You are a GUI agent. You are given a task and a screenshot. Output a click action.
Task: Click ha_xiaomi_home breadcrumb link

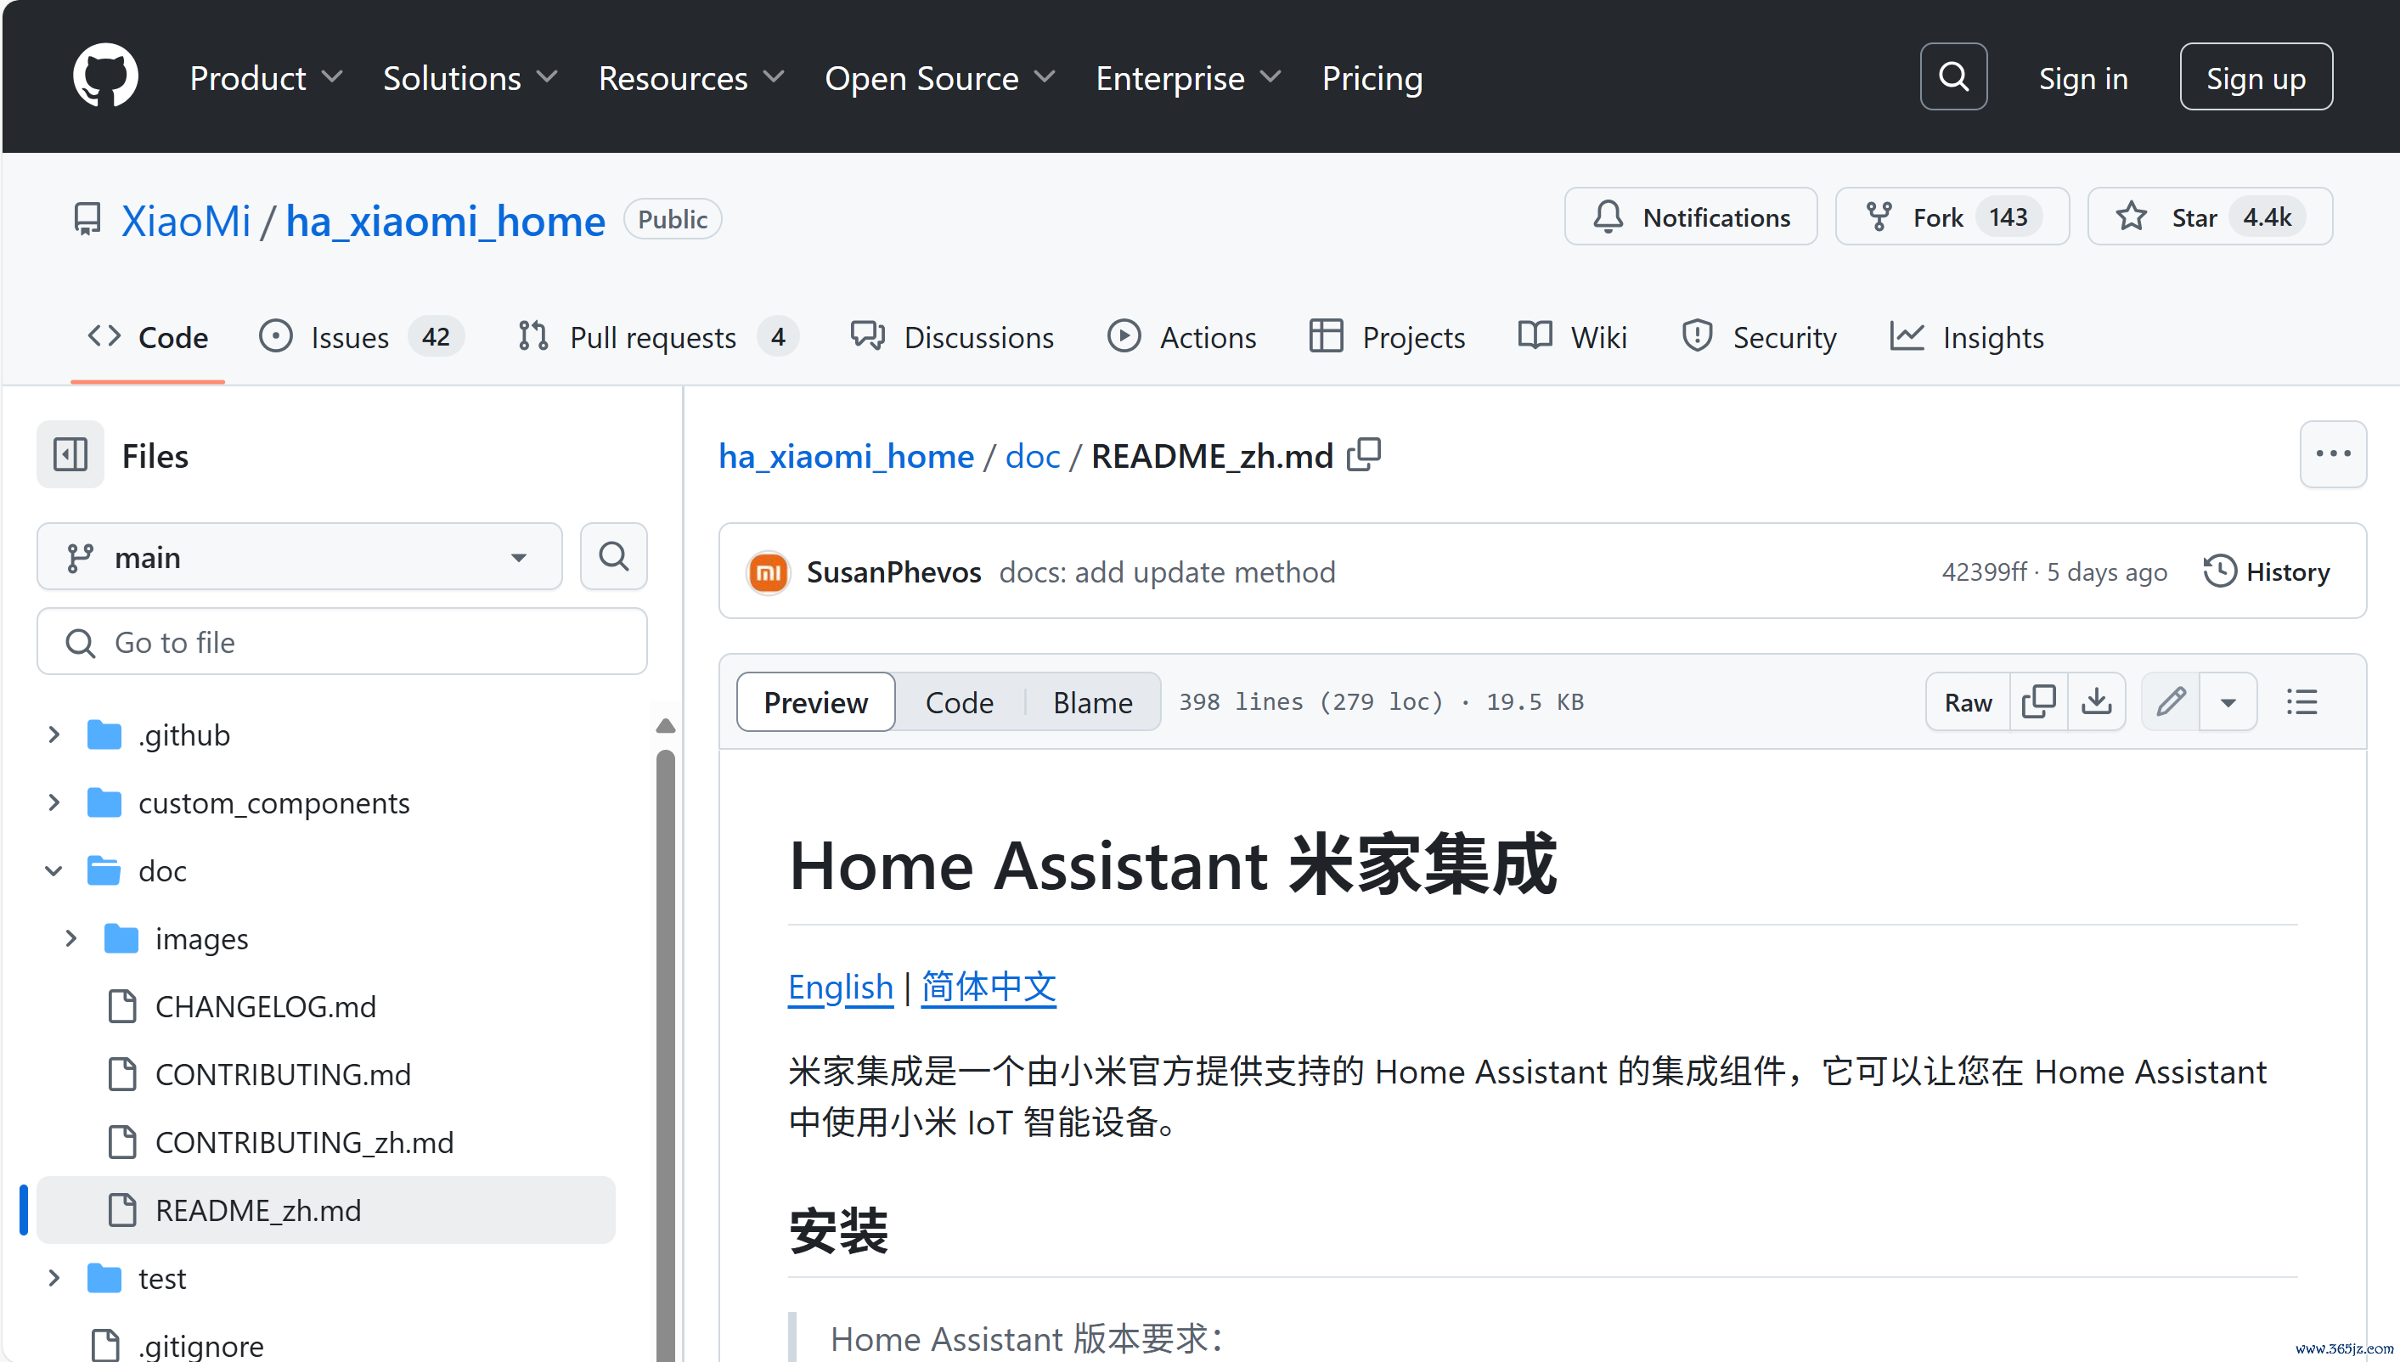click(846, 456)
